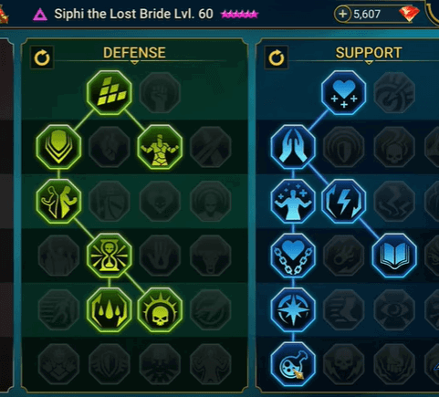The height and width of the screenshot is (397, 439).
Task: Select the blue potion flask mastery
Action: pyautogui.click(x=293, y=364)
